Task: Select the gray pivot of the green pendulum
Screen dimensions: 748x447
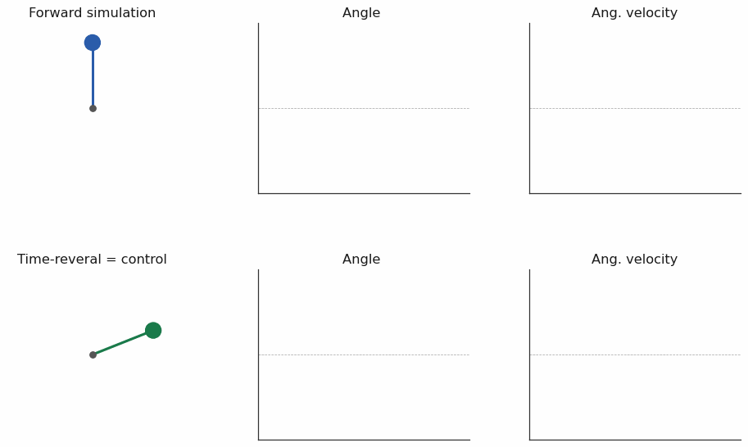Action: pos(93,354)
